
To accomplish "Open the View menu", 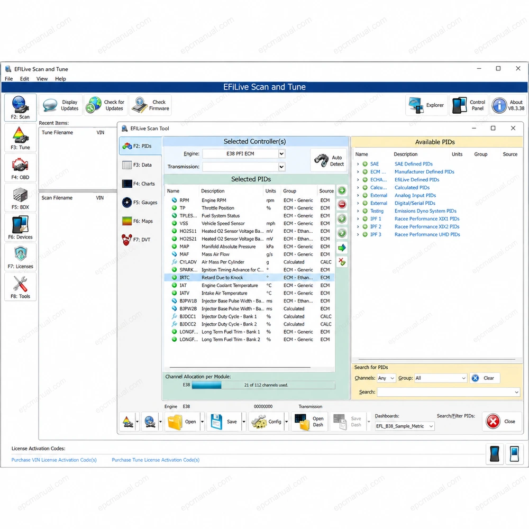I will tap(42, 79).
